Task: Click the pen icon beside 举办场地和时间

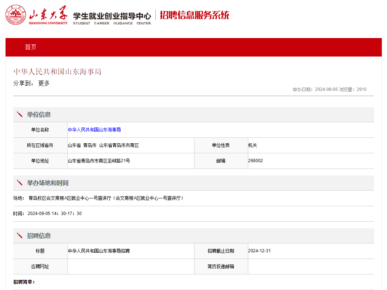Action: coord(20,183)
